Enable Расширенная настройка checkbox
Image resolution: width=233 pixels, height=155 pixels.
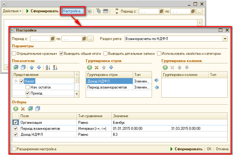pyautogui.click(x=14, y=149)
